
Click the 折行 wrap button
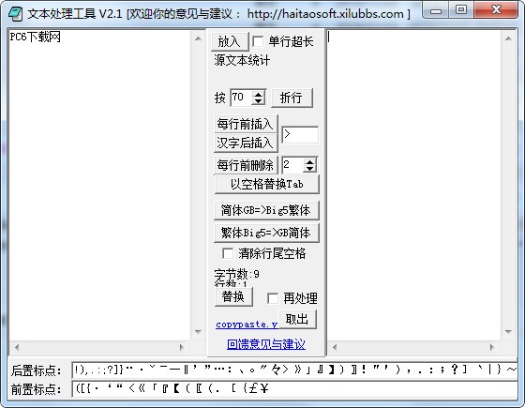[x=292, y=98]
